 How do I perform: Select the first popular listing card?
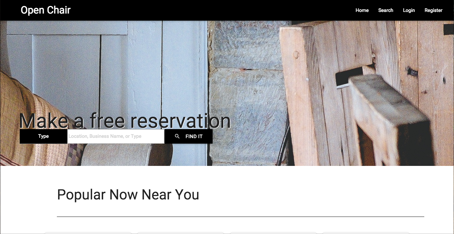(88, 233)
